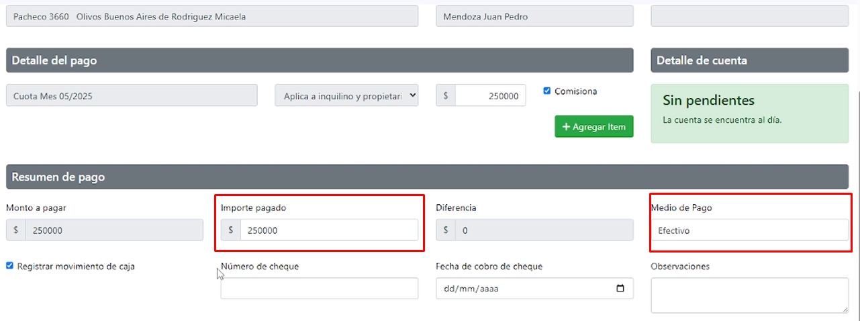This screenshot has height=321, width=860.
Task: Click the Importe pagado amount field
Action: click(329, 230)
